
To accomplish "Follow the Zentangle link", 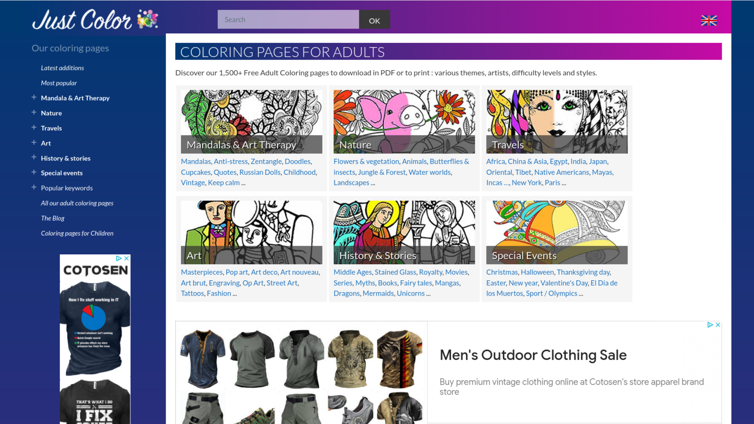I will [x=266, y=161].
